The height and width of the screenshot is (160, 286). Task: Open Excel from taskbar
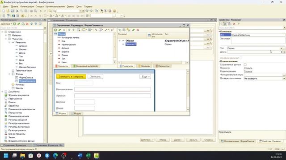pos(88,156)
